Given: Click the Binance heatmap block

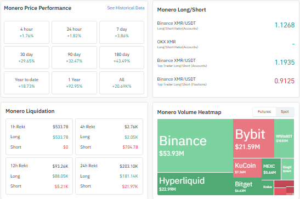Looking at the screenshot, I should pyautogui.click(x=195, y=145).
